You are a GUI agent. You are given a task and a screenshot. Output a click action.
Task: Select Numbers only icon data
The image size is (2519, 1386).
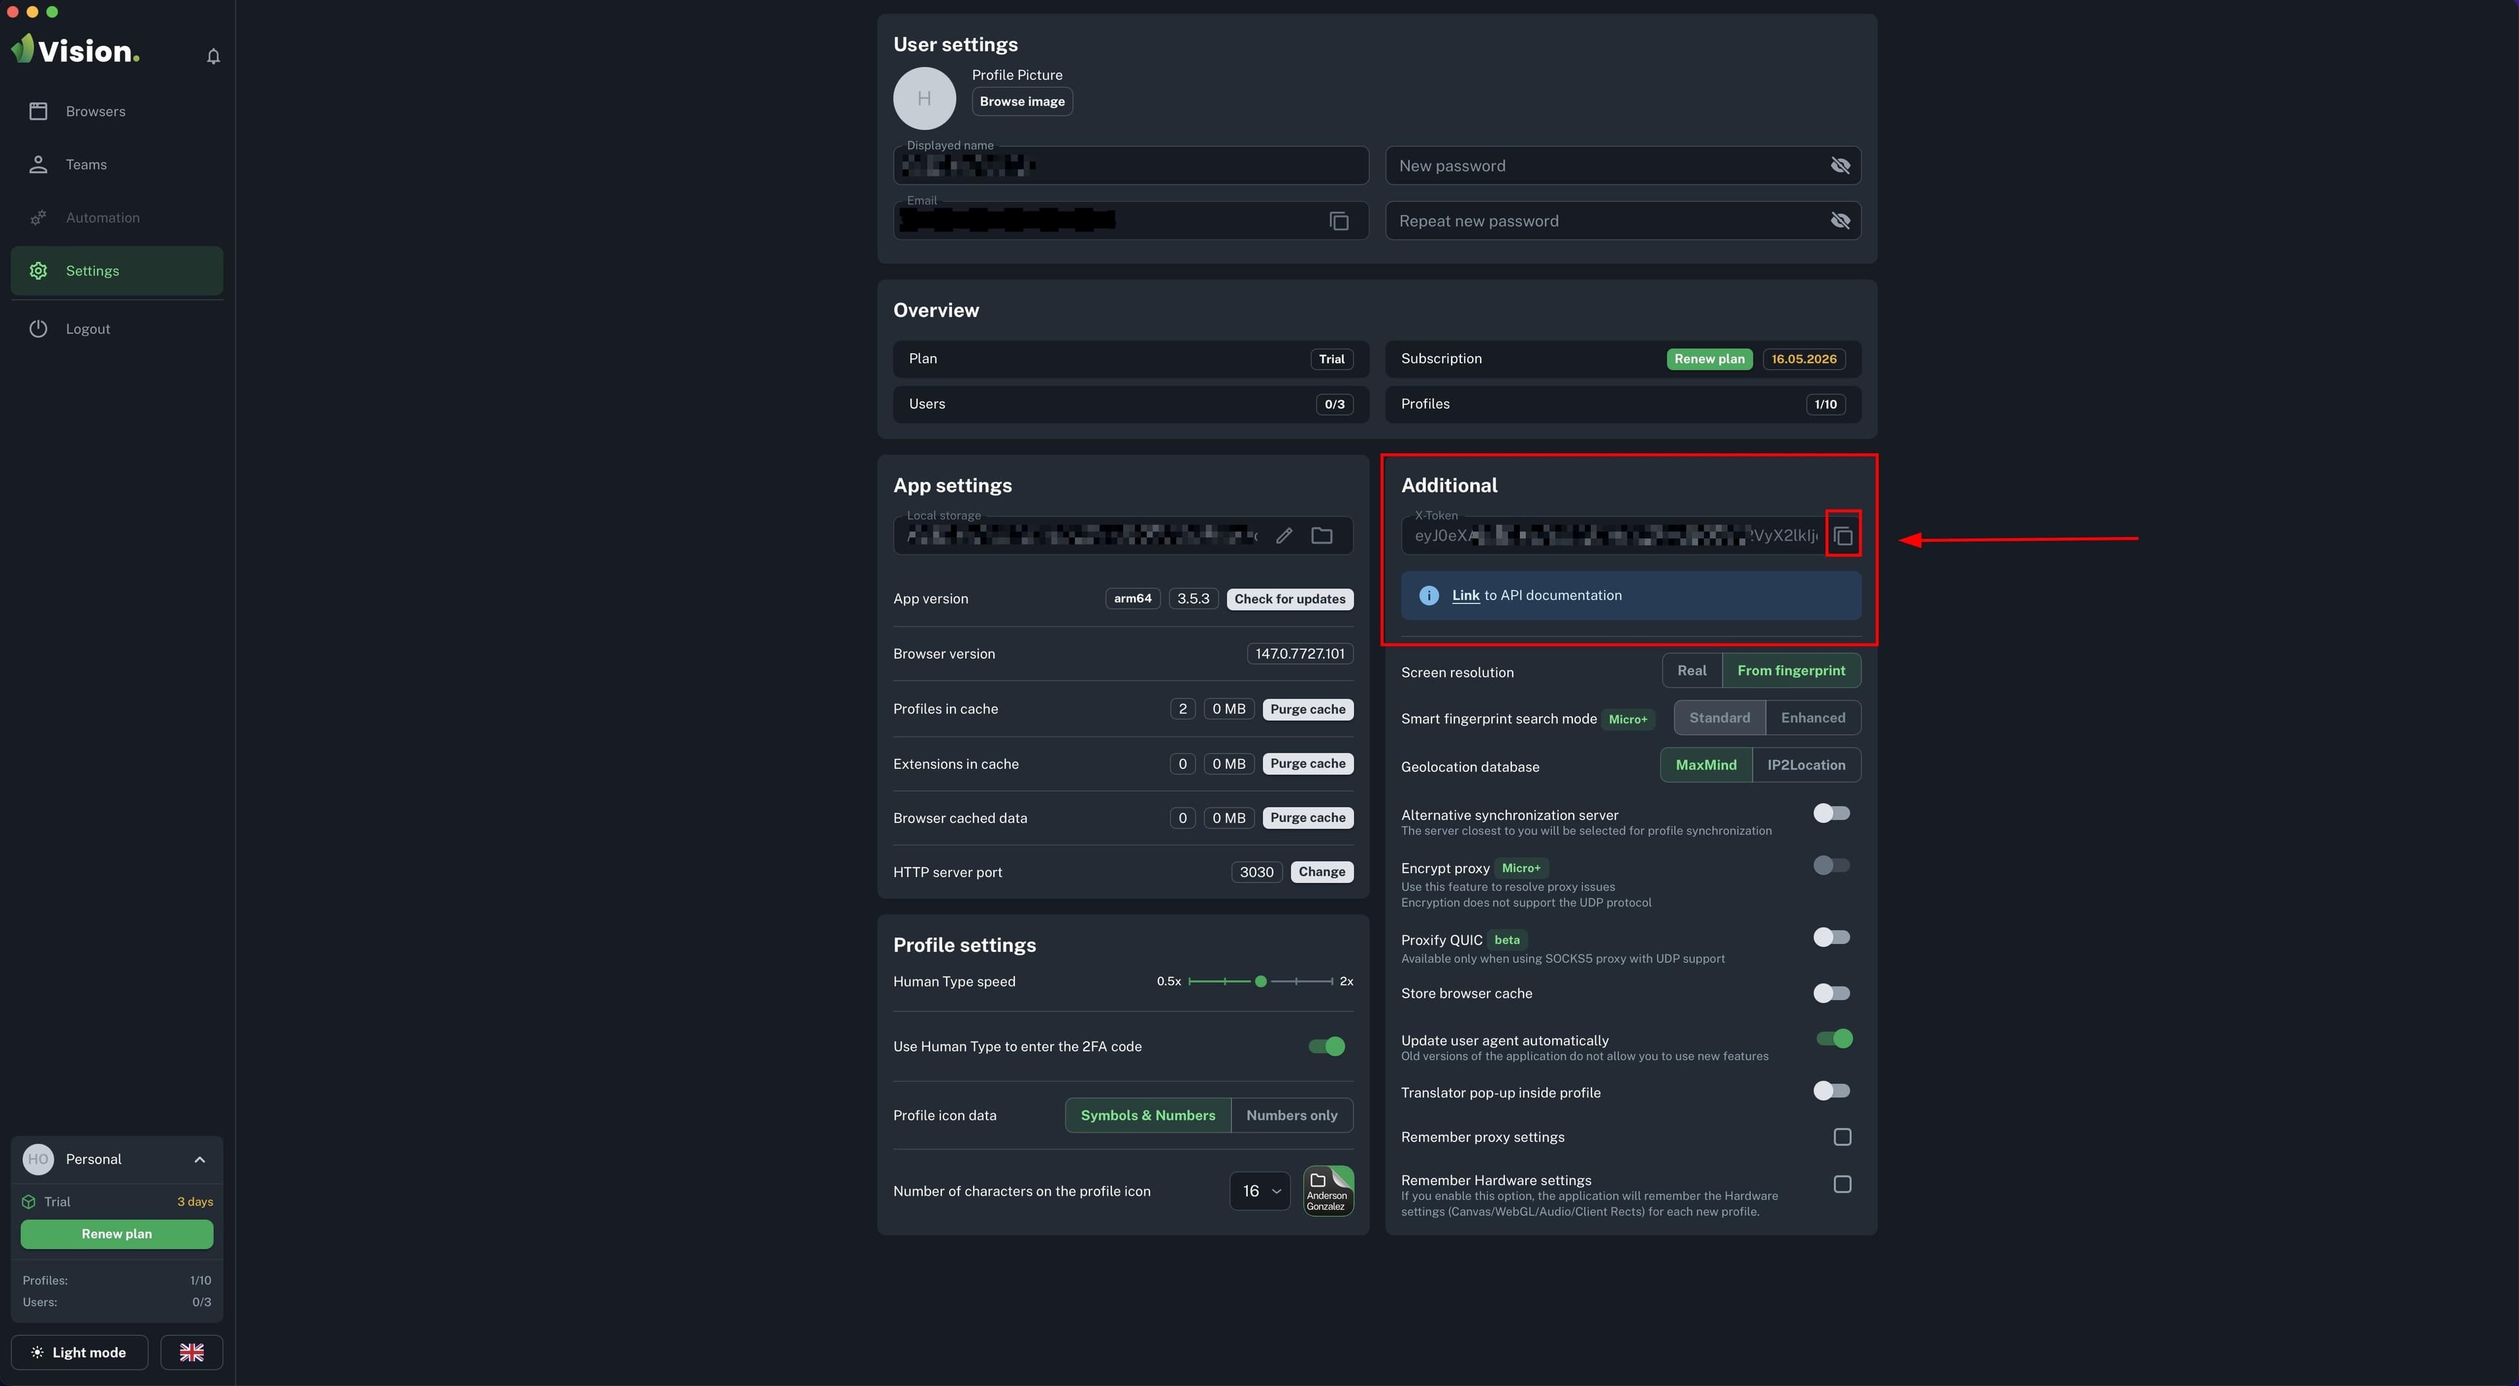[1291, 1115]
